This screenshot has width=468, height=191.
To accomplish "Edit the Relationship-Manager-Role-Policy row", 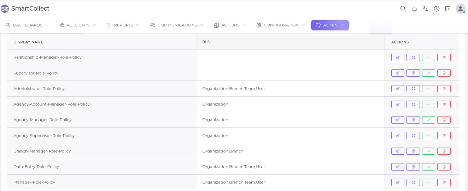I will pos(398,57).
